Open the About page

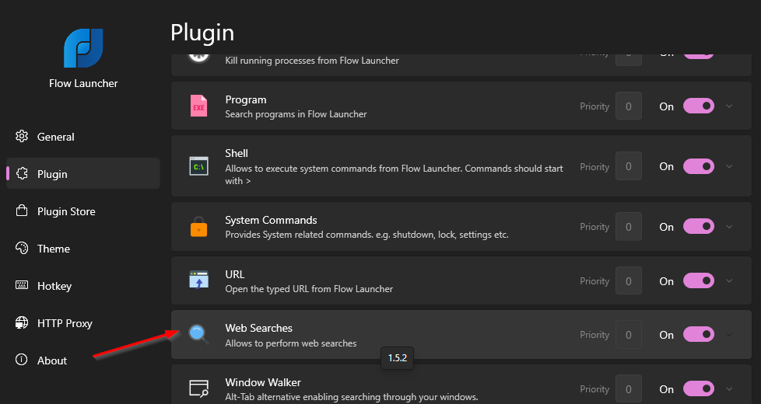pyautogui.click(x=51, y=360)
